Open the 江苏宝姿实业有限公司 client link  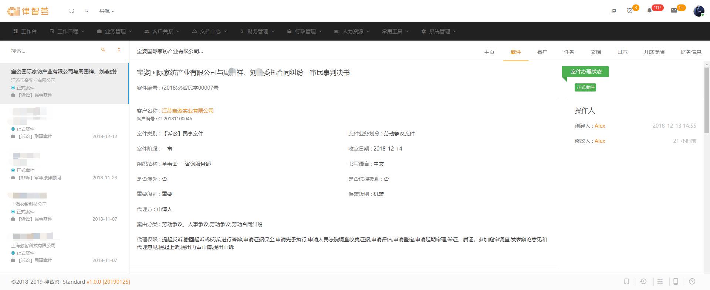[x=188, y=111]
